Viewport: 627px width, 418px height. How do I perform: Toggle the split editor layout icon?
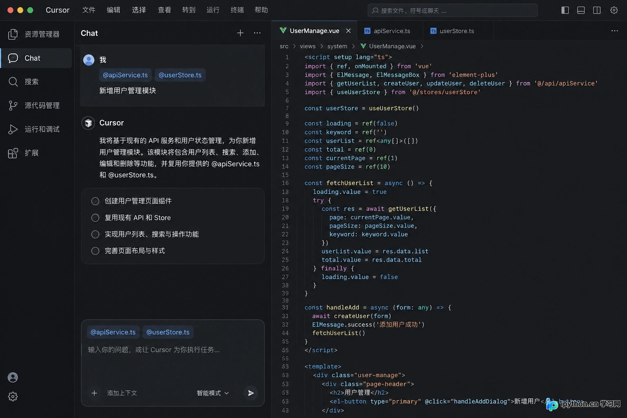(597, 10)
